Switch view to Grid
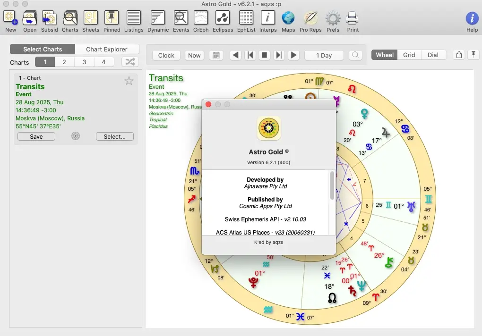The height and width of the screenshot is (336, 482). [x=409, y=55]
